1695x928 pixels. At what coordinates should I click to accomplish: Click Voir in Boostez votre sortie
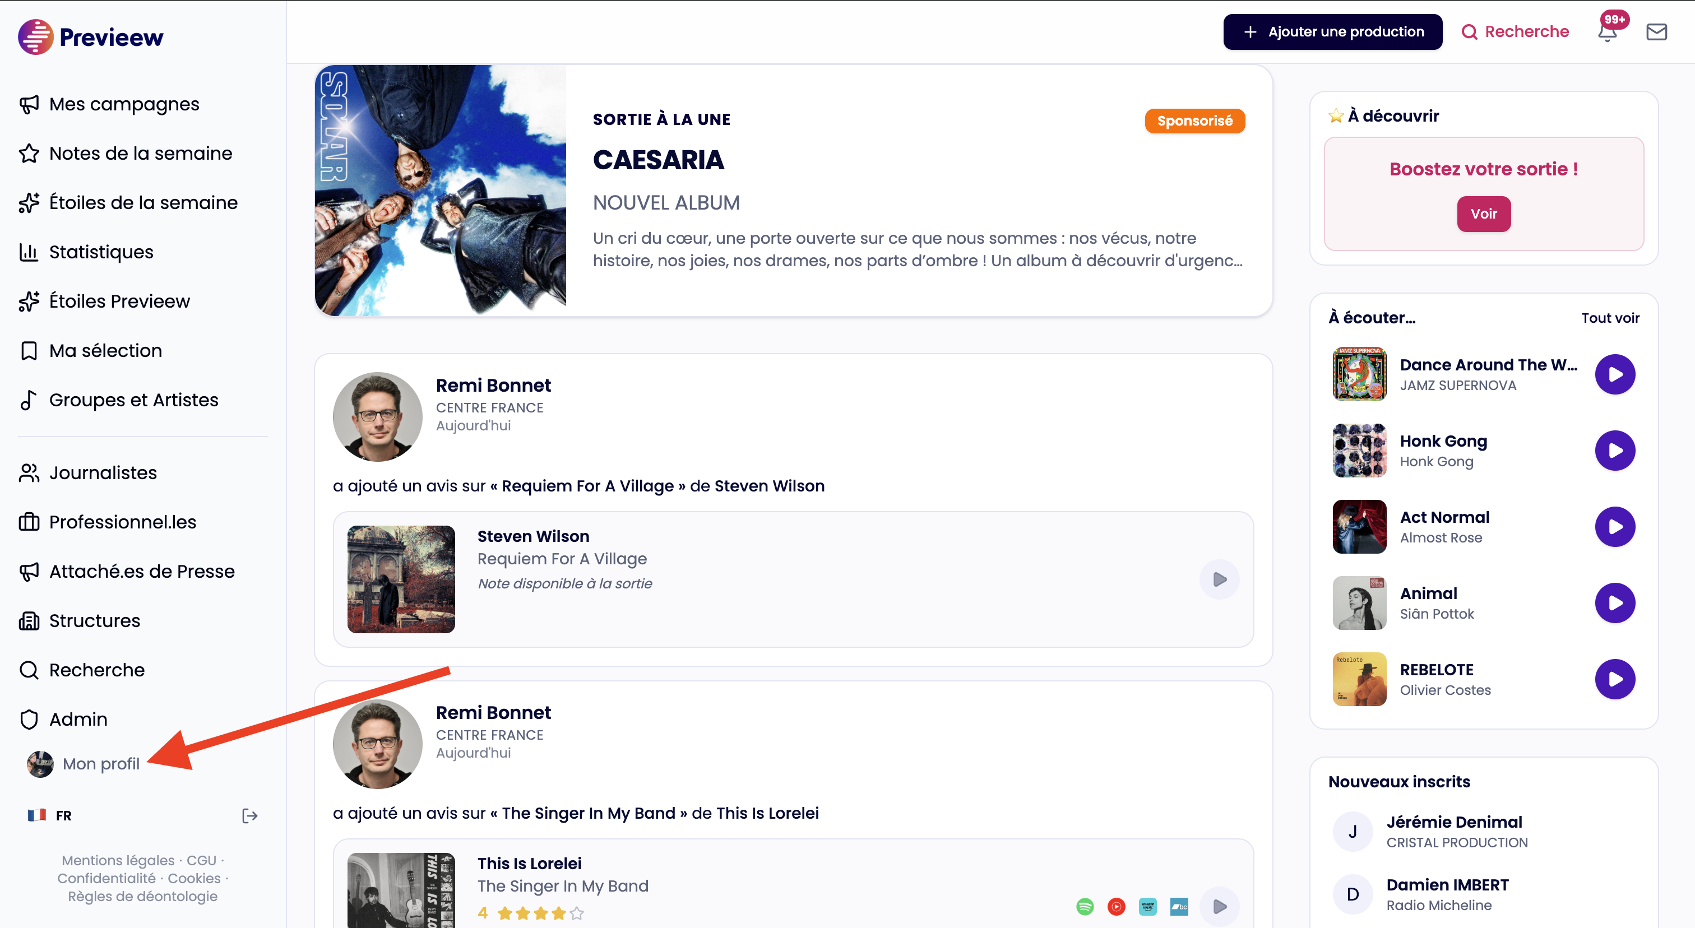click(1483, 214)
